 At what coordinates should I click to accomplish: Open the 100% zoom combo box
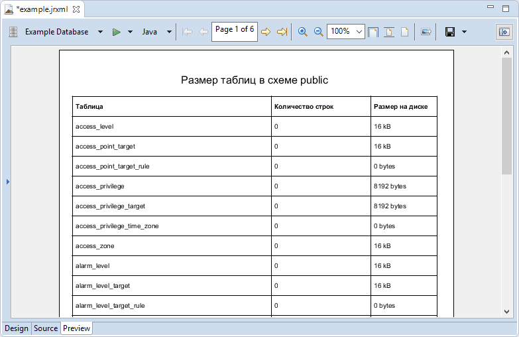345,32
